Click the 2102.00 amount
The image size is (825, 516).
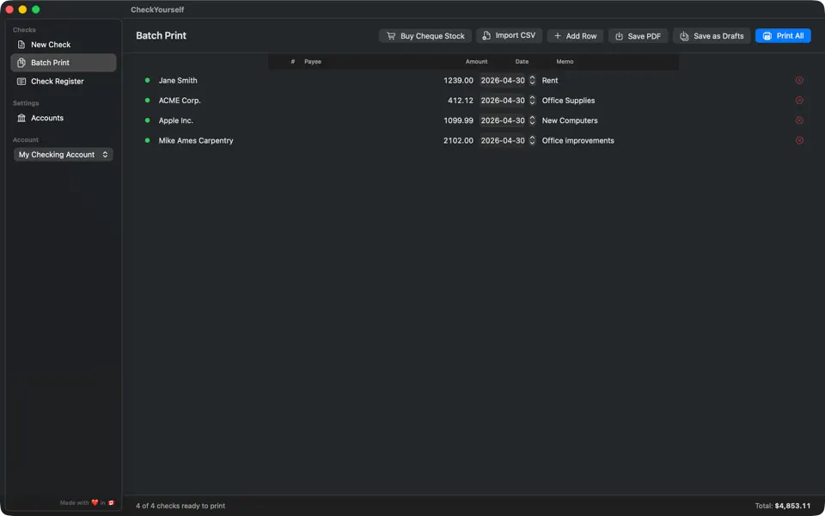point(458,140)
